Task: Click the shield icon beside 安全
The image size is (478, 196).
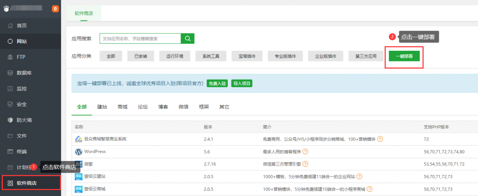Action: click(x=10, y=105)
